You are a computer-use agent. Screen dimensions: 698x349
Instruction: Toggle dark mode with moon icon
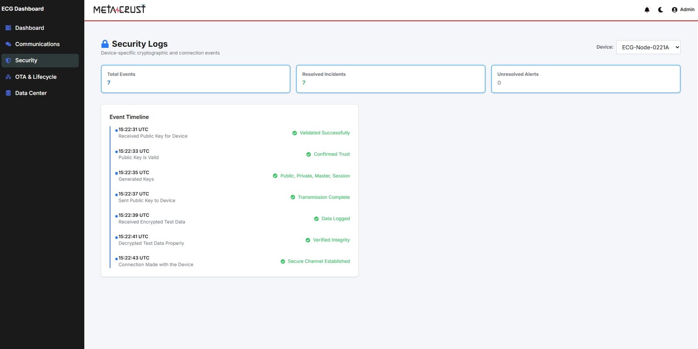660,10
